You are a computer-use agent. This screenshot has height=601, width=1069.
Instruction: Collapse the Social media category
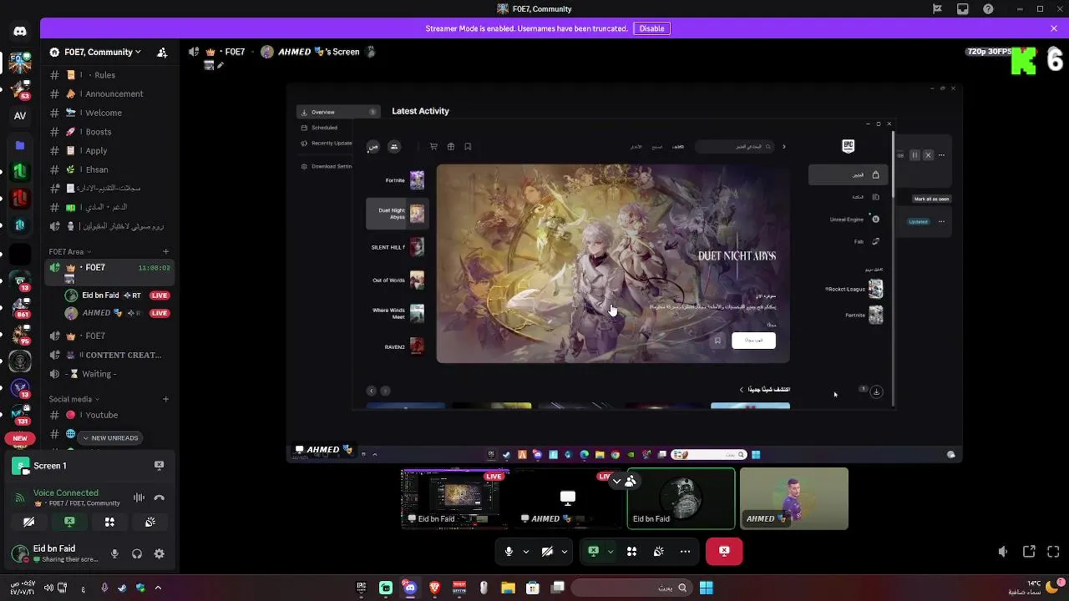[73, 399]
